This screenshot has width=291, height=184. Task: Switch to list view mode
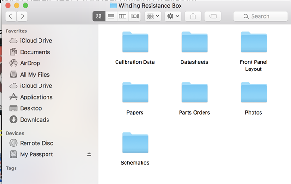[111, 16]
